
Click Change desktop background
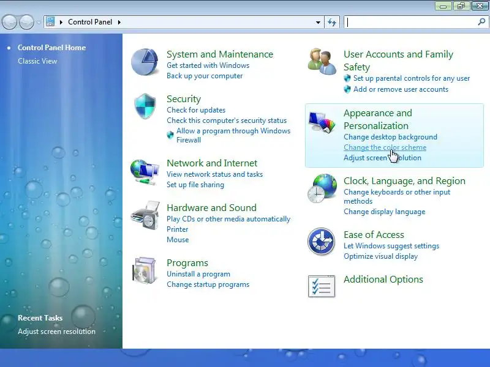click(390, 136)
